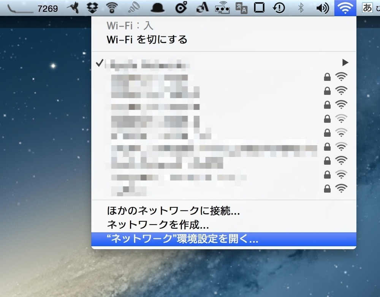Click the 7269 counter in menu bar
Screen dimensions: 380x297
[47, 9]
